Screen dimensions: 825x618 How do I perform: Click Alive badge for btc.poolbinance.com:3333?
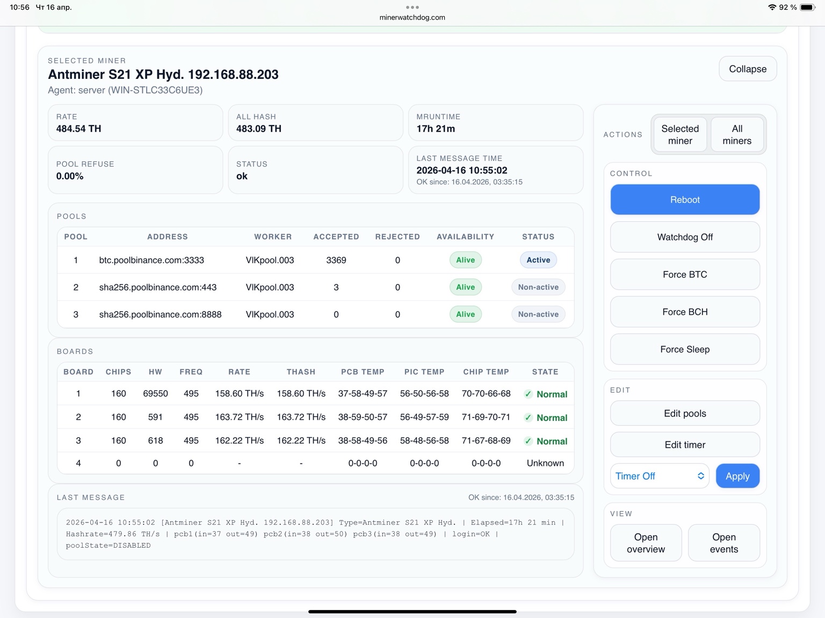click(x=465, y=260)
